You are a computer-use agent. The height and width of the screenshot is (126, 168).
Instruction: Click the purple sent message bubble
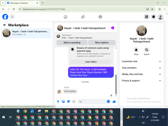coord(91,72)
